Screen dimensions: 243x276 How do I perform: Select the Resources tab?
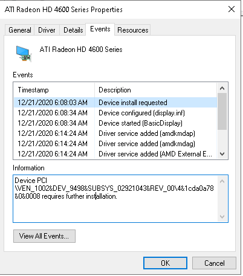click(133, 30)
